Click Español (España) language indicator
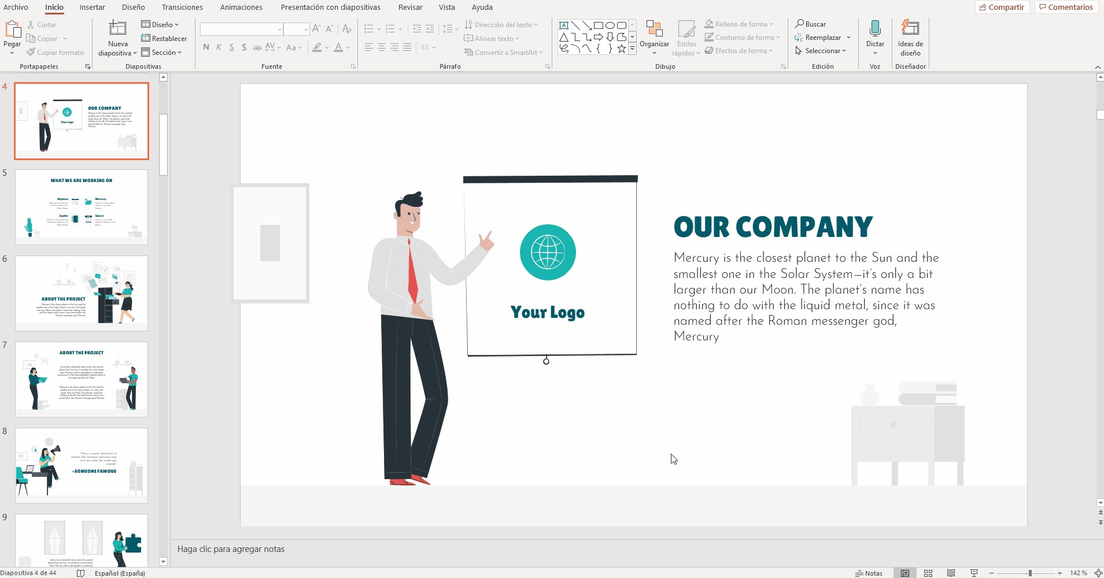Viewport: 1104px width, 578px height. [120, 573]
